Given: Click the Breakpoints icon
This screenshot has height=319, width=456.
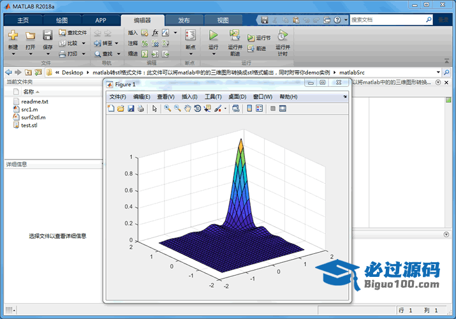Looking at the screenshot, I should pos(191,36).
